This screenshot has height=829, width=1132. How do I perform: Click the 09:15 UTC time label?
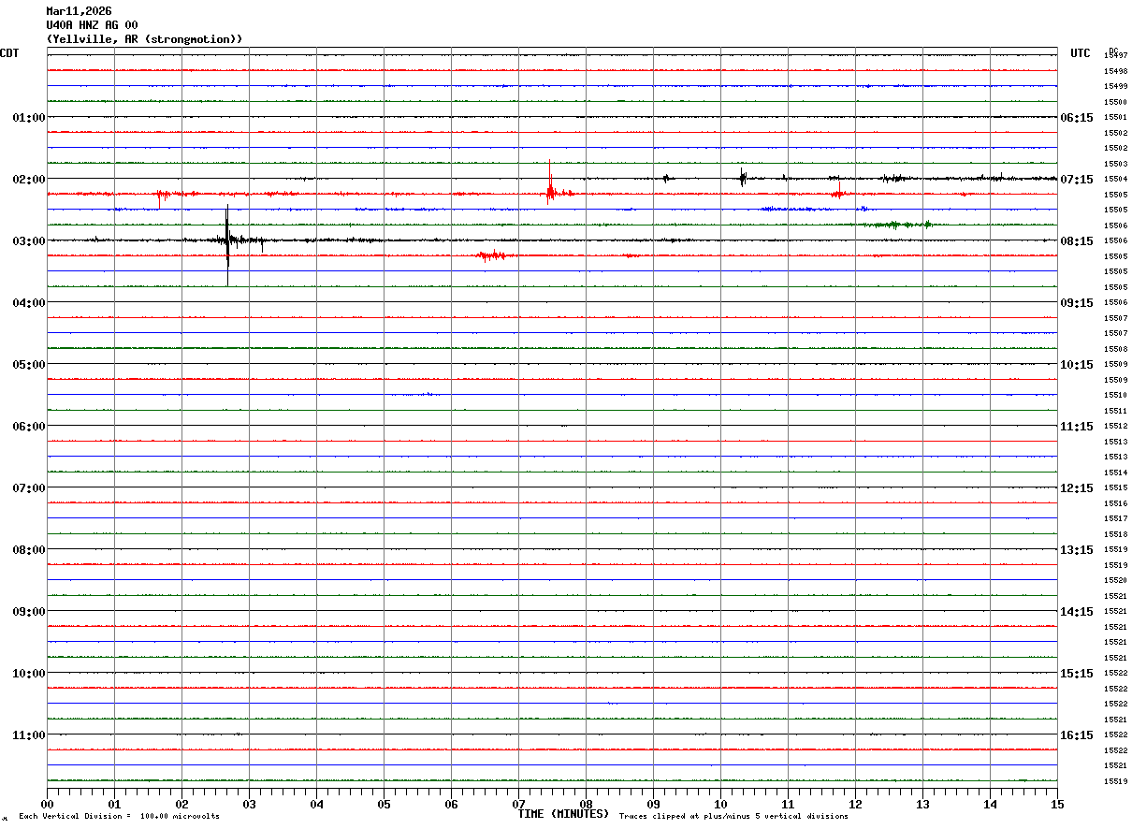coord(1076,303)
